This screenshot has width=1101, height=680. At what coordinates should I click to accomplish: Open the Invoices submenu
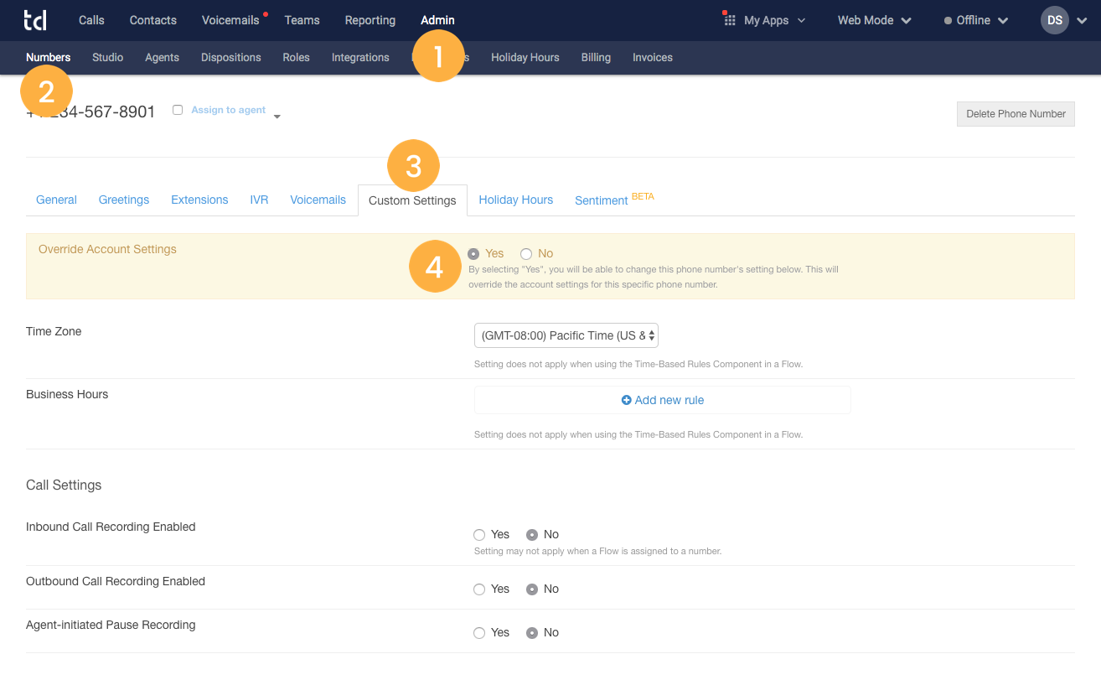653,58
